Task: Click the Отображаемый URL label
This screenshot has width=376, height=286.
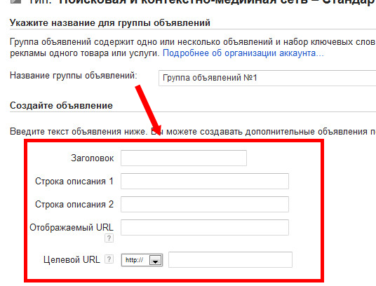Action: 72,227
